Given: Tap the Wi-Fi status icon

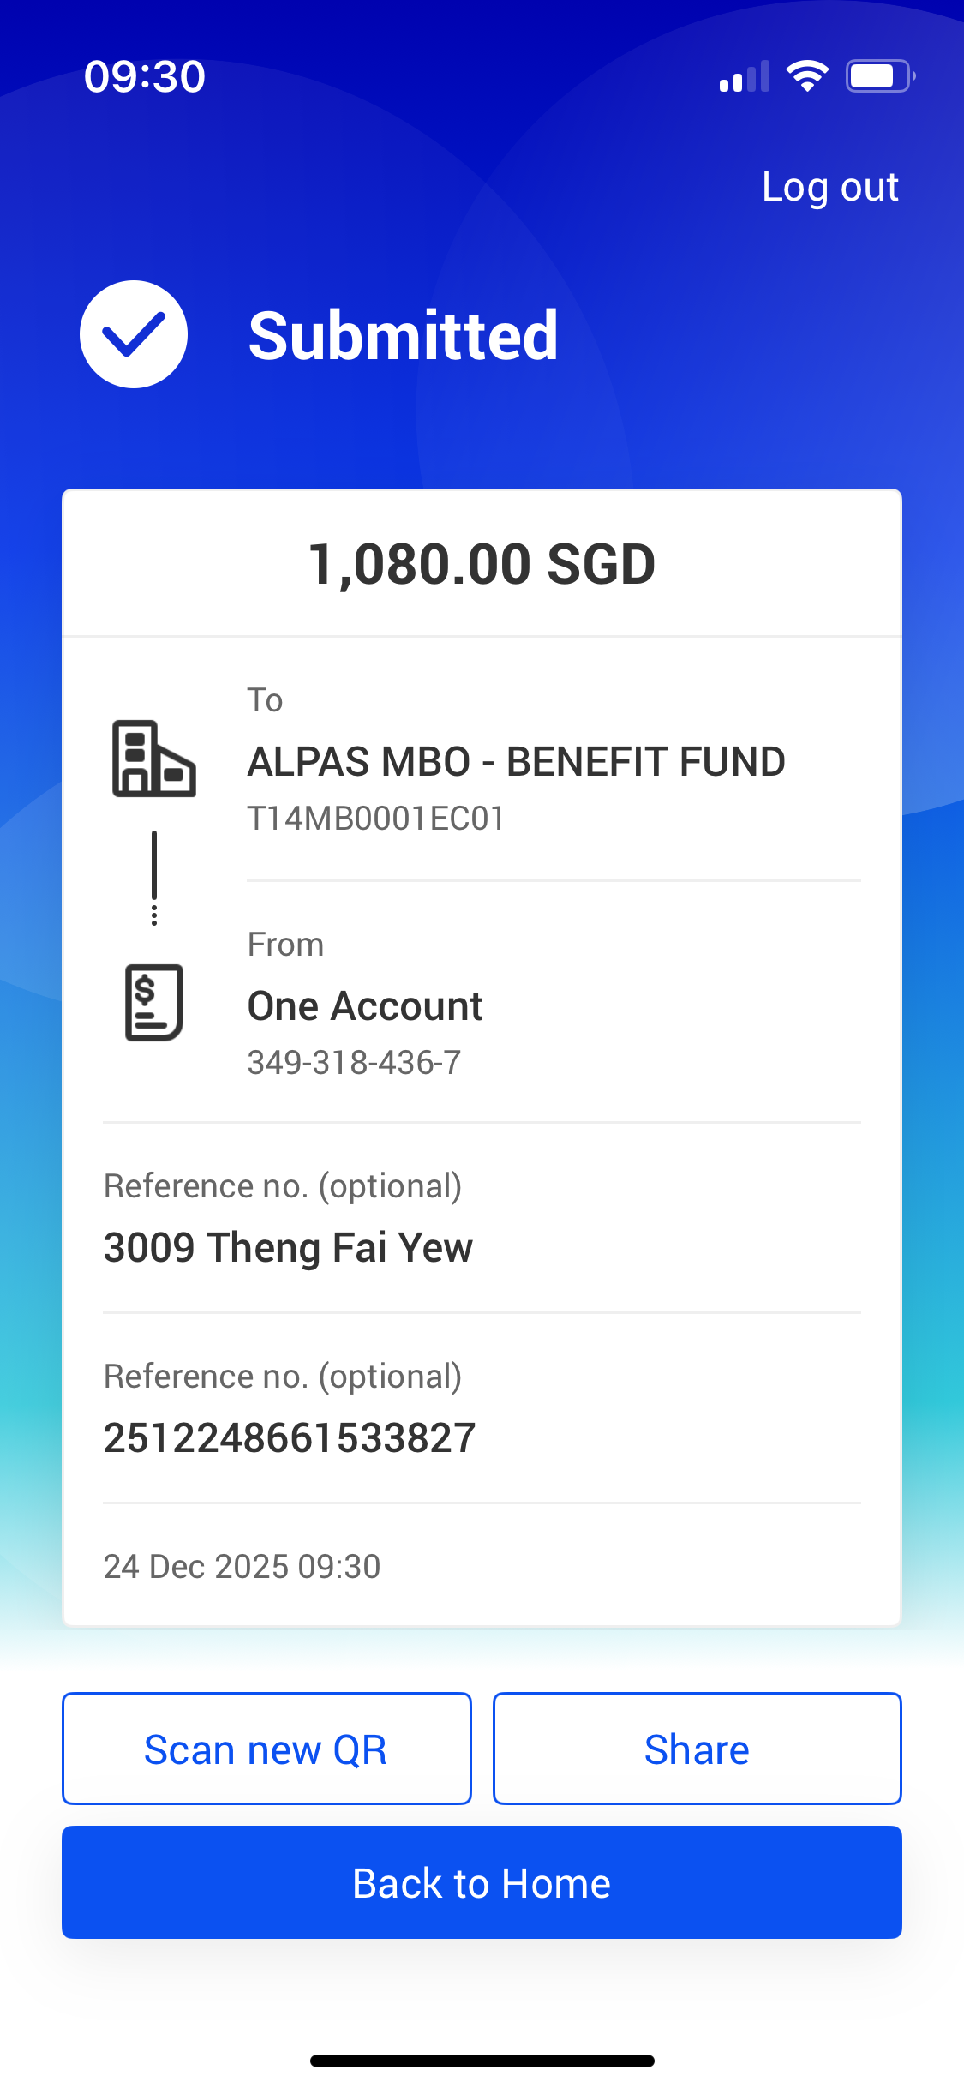Looking at the screenshot, I should pos(807,76).
